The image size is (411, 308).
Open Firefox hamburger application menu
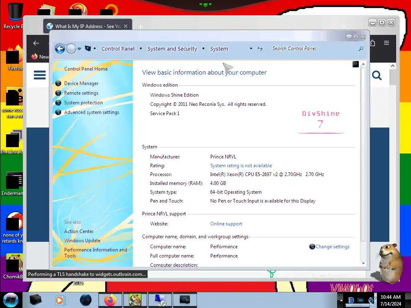[x=387, y=43]
